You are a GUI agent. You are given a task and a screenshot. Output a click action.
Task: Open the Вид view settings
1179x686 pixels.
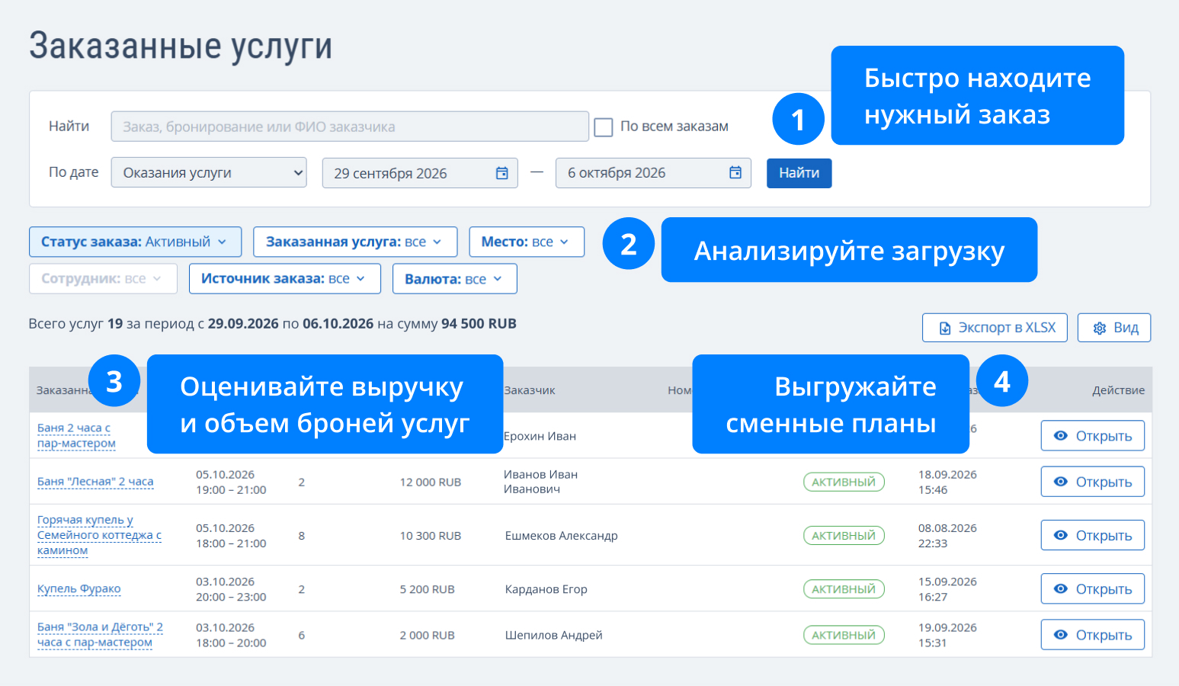pyautogui.click(x=1114, y=328)
